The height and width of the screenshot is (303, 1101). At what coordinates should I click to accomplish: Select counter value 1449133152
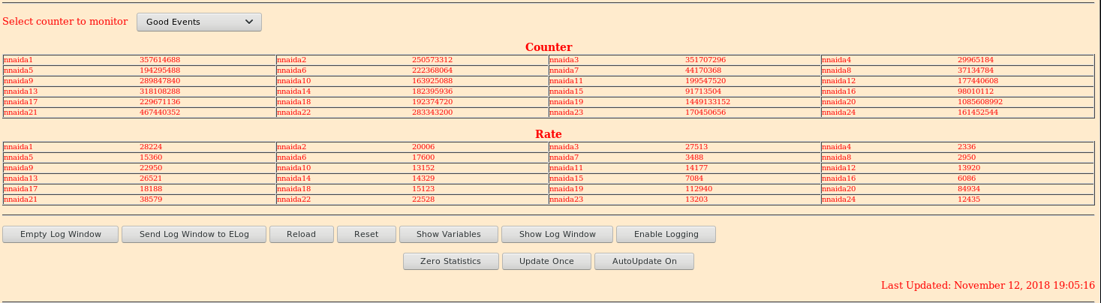tap(708, 102)
